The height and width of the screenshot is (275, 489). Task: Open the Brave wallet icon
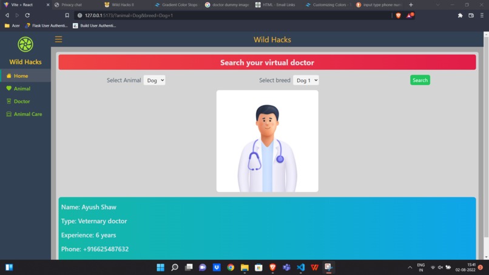(471, 15)
